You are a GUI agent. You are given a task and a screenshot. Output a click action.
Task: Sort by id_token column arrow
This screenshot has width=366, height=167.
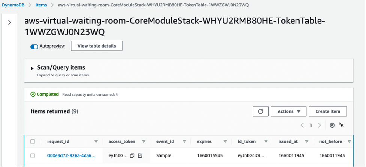[x=266, y=142]
